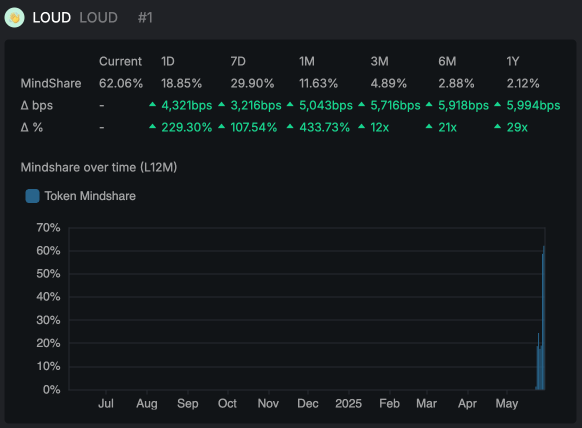Click the May tick on the chart axis

pos(506,403)
